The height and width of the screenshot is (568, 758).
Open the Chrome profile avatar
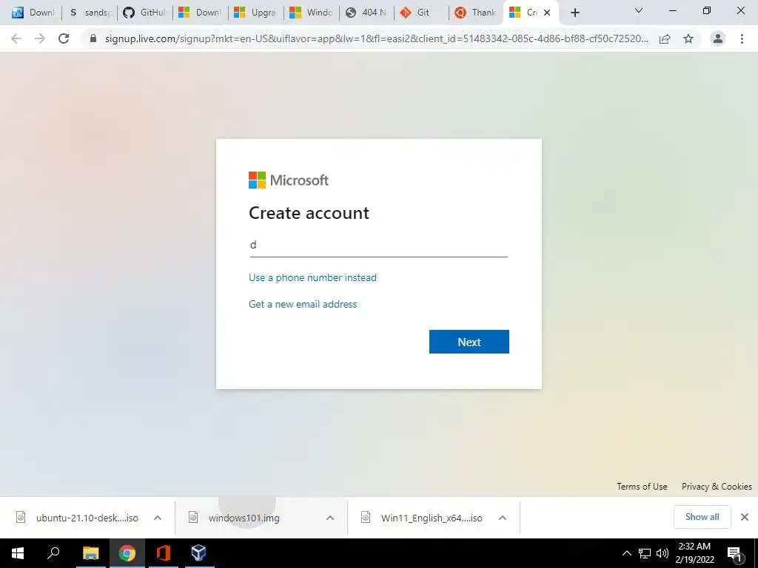[718, 38]
